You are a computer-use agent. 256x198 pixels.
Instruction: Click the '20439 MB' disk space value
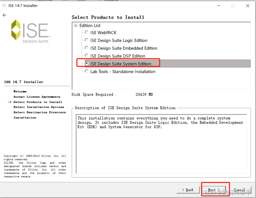[144, 95]
